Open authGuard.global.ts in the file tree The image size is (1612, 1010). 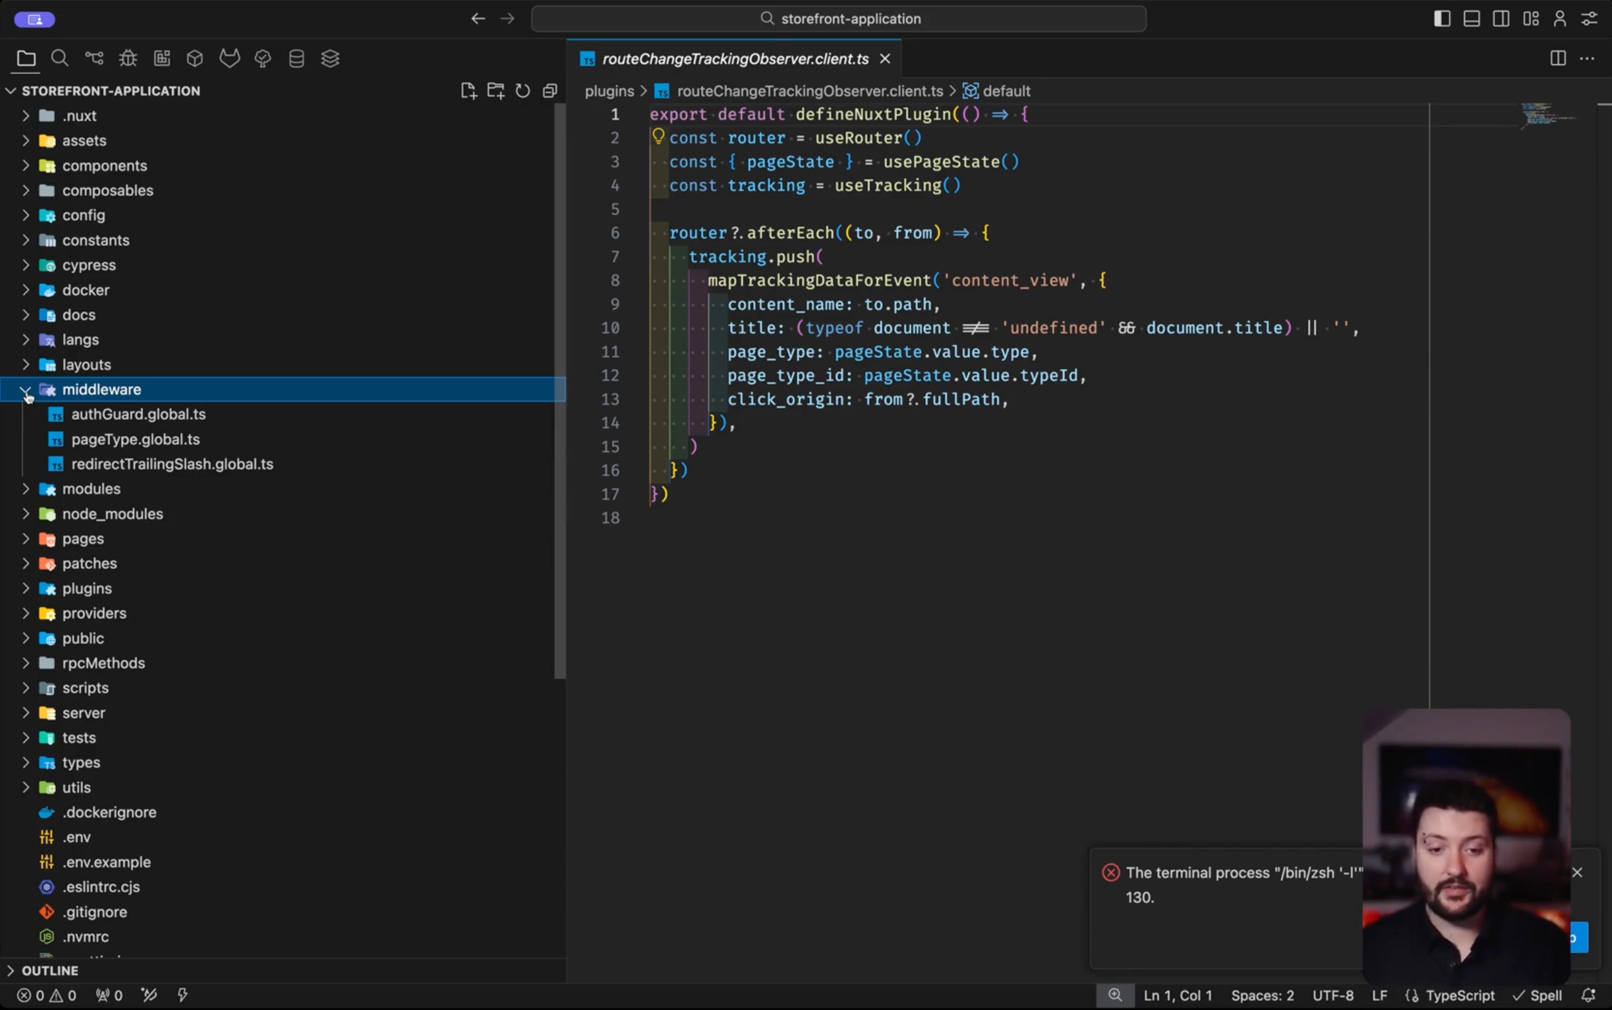(x=139, y=414)
